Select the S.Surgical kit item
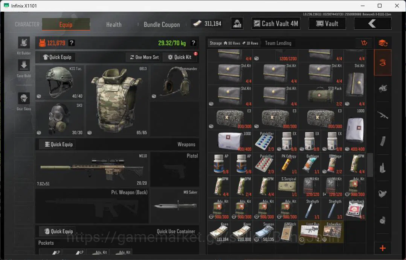Viewport: 406px width, 260px height. (287, 187)
